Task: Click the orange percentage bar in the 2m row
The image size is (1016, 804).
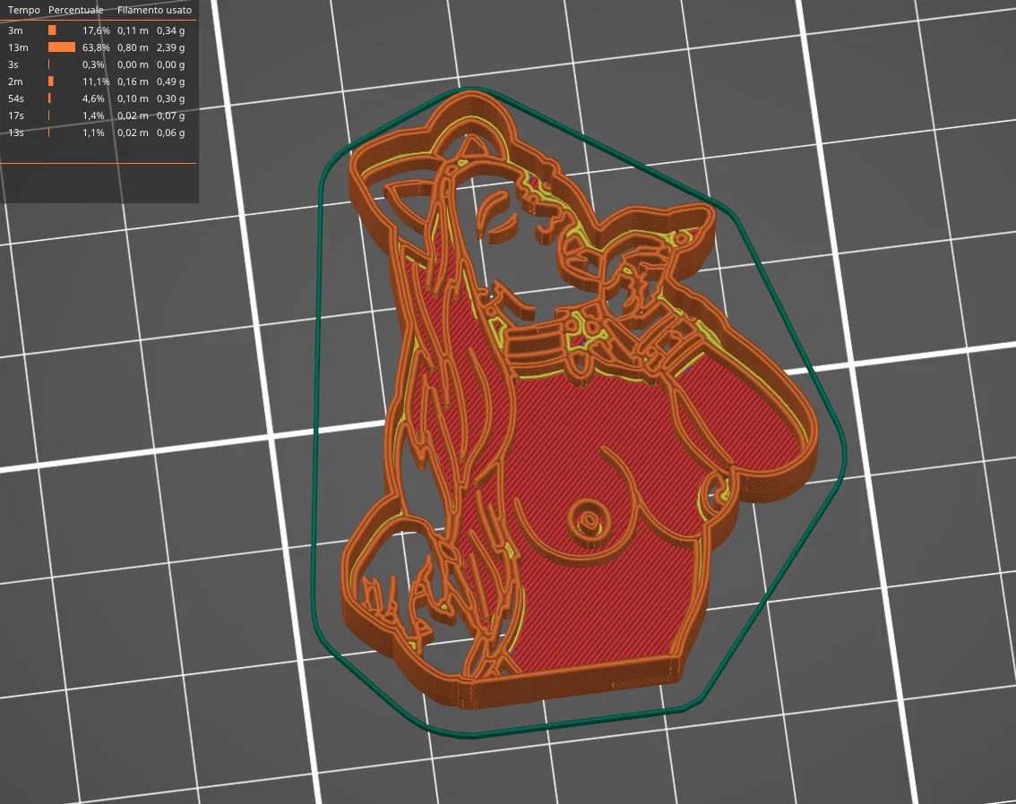Action: click(x=50, y=81)
